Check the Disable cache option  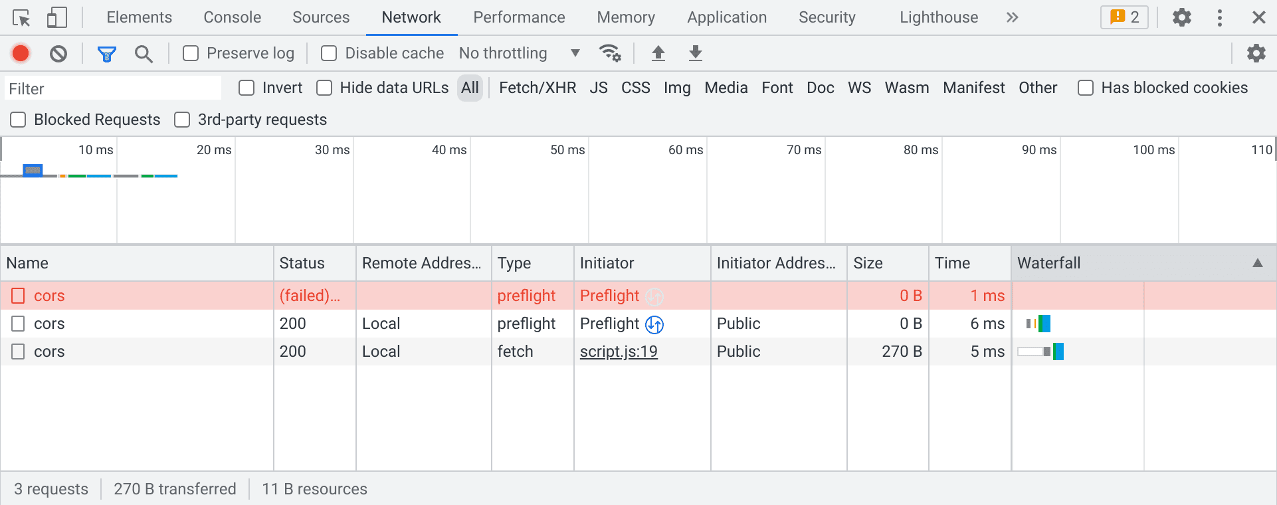point(329,53)
